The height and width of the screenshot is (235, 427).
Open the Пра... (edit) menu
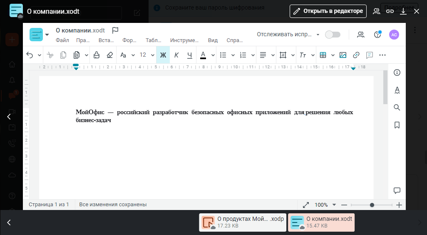tap(83, 40)
